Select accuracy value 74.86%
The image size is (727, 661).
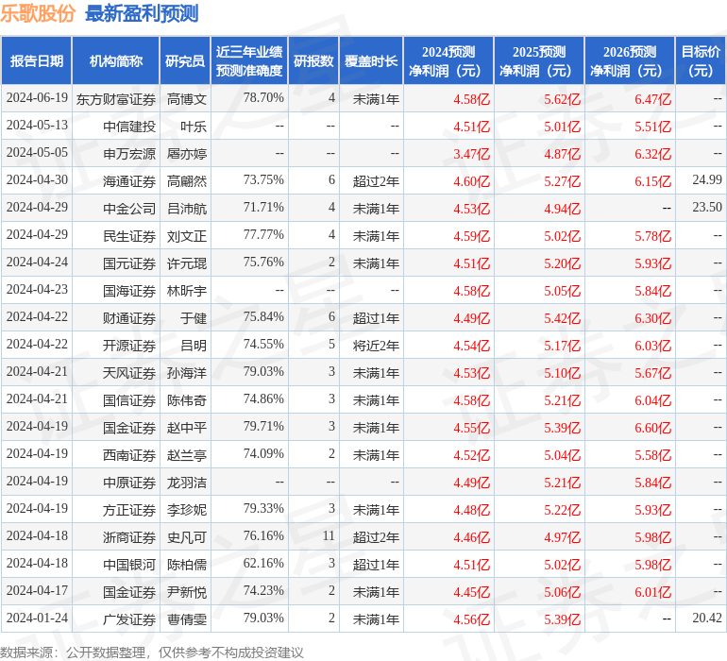tap(263, 398)
